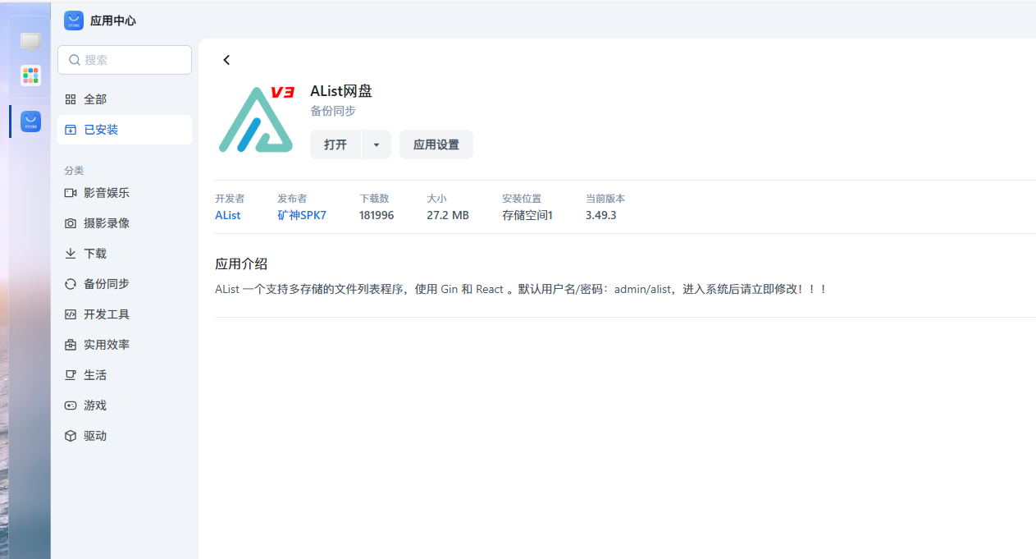This screenshot has width=1036, height=559.
Task: Click the search magnifier icon
Action: (75, 60)
